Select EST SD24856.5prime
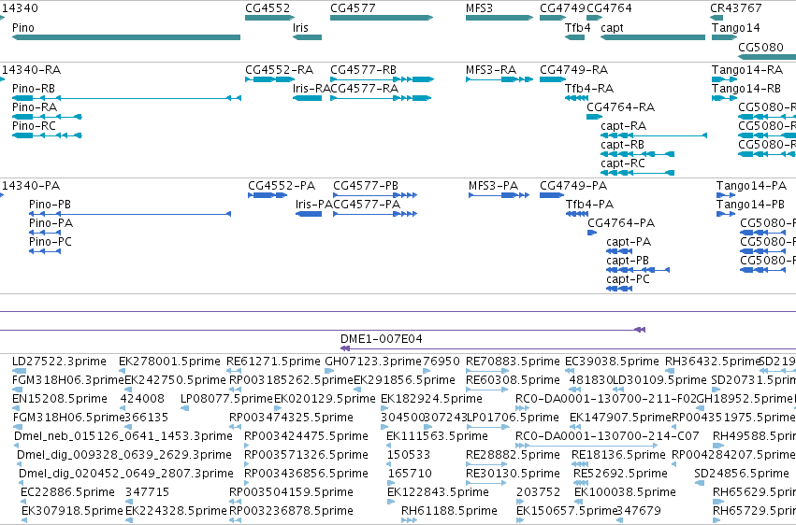Screen dimensions: 796x525 click(700, 484)
